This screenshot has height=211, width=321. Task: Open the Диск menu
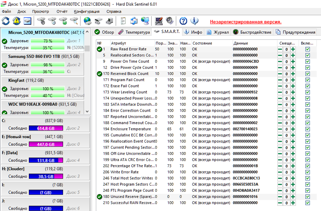22,12
